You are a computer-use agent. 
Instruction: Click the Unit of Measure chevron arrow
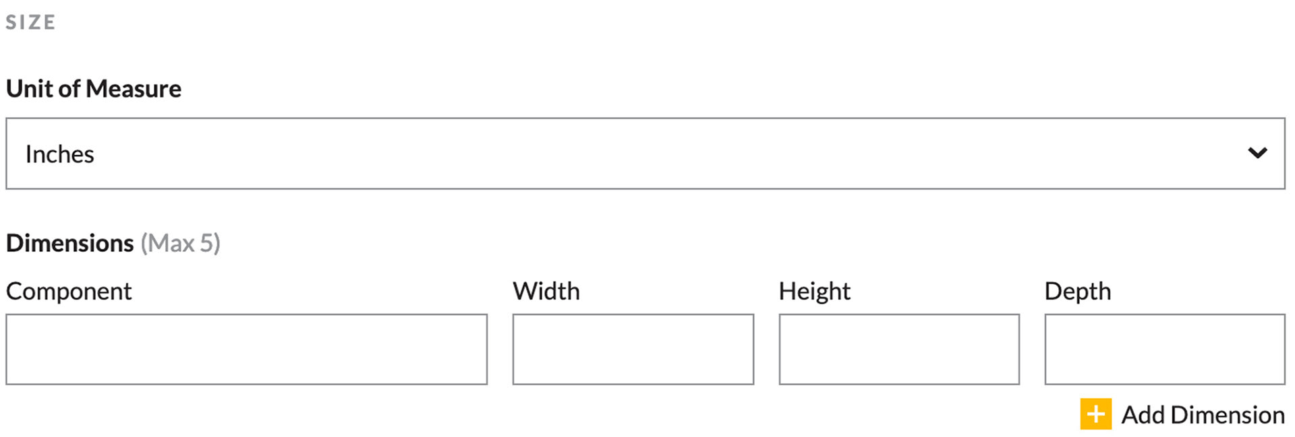pyautogui.click(x=1257, y=154)
